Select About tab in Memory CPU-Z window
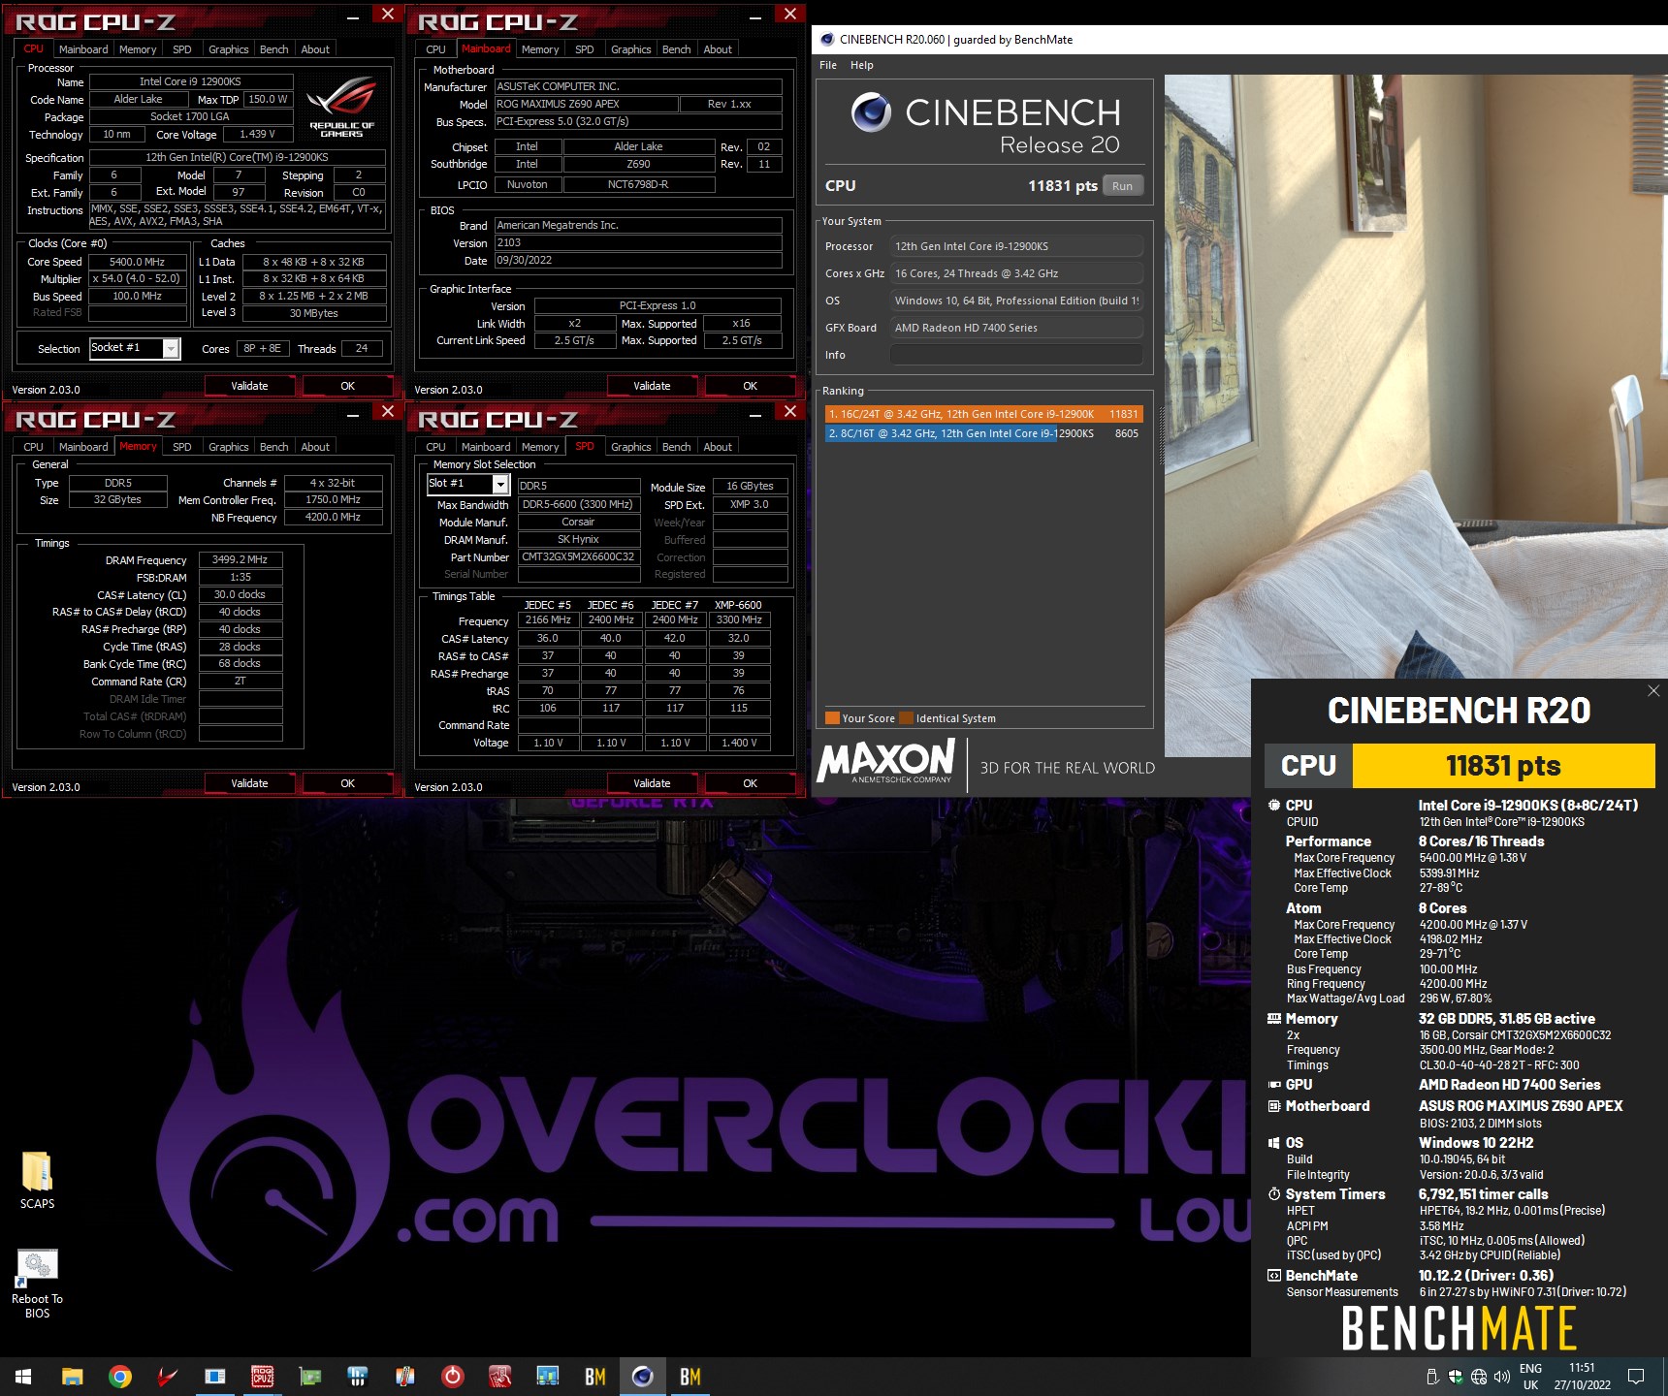Image resolution: width=1668 pixels, height=1396 pixels. pos(315,447)
